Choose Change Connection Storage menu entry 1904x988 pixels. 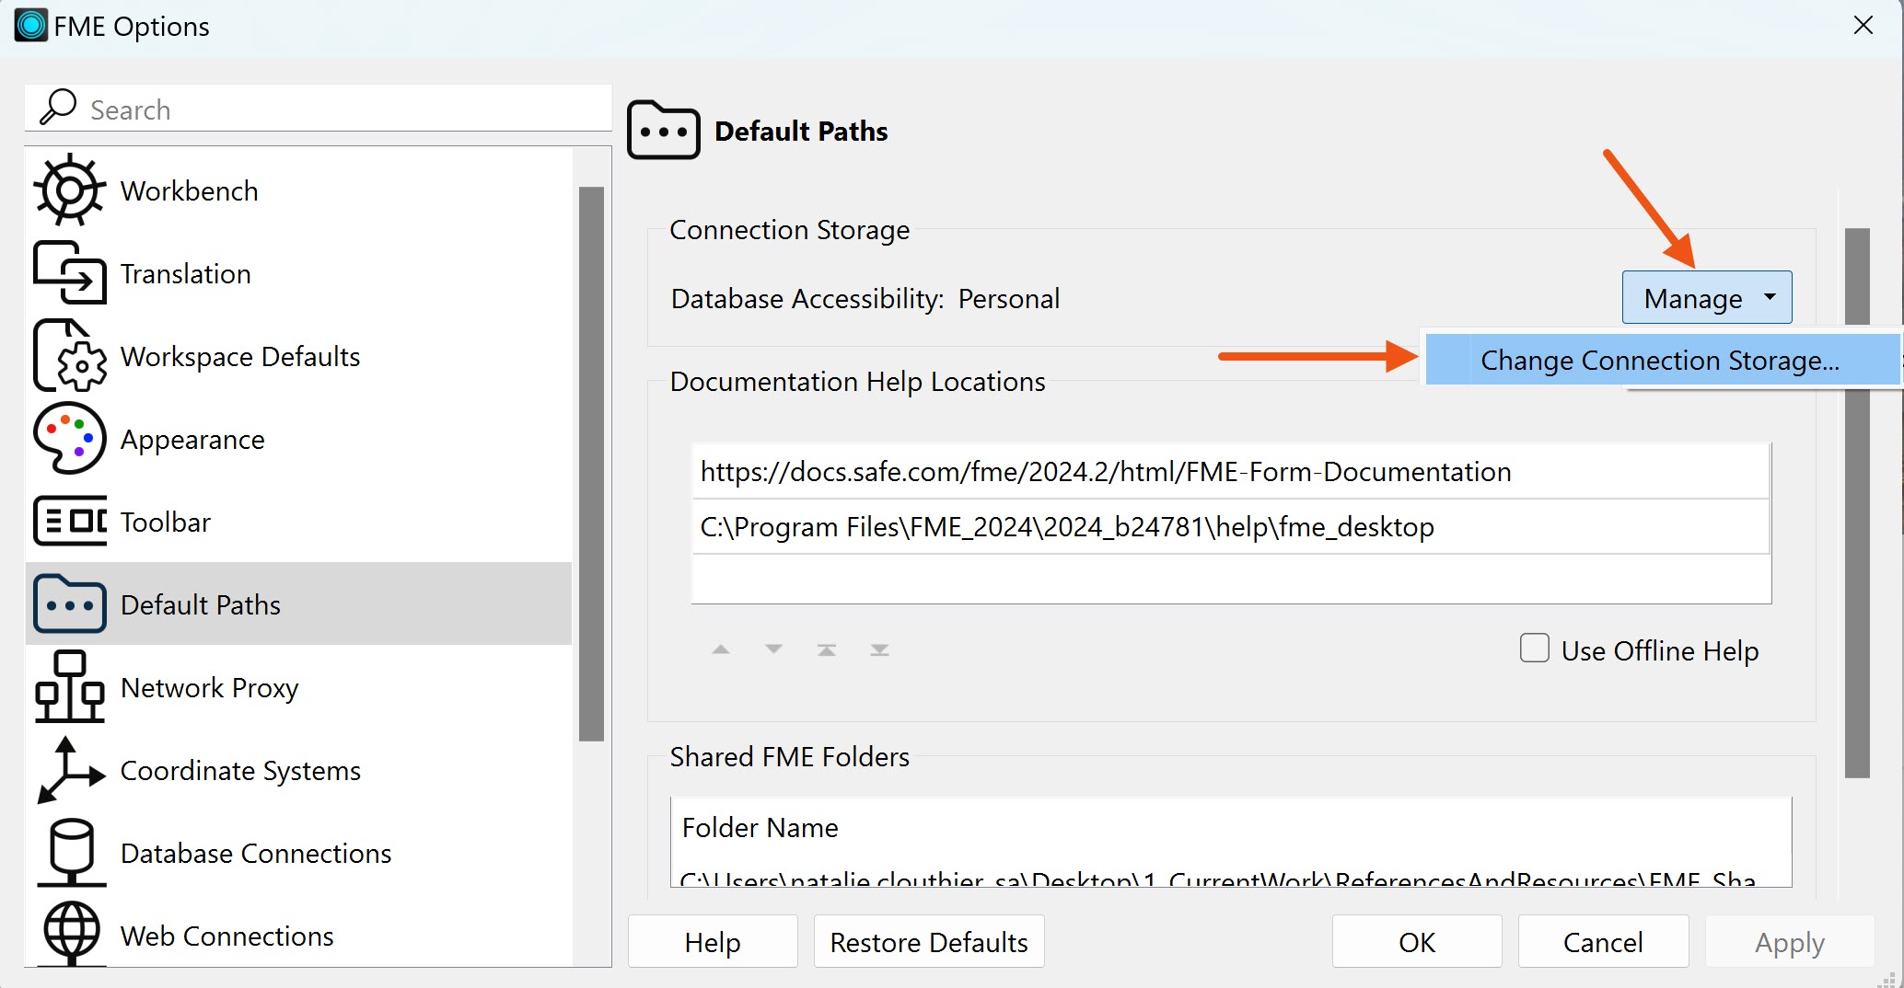pos(1662,360)
